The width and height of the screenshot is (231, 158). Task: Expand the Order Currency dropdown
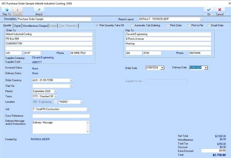pos(71,80)
